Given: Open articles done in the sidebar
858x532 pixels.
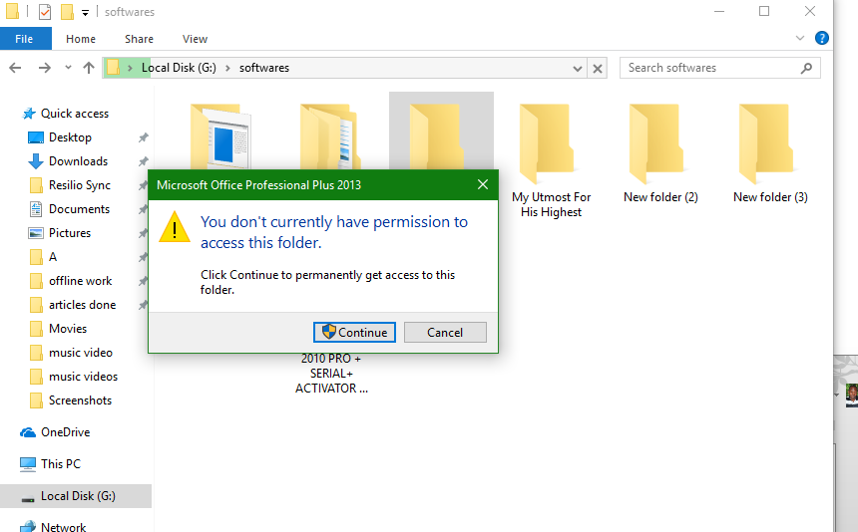Looking at the screenshot, I should [82, 305].
